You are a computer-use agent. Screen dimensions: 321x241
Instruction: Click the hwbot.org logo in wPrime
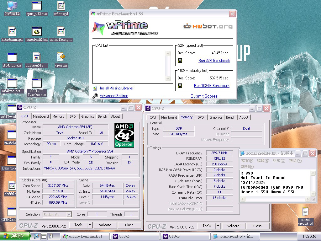(208, 26)
